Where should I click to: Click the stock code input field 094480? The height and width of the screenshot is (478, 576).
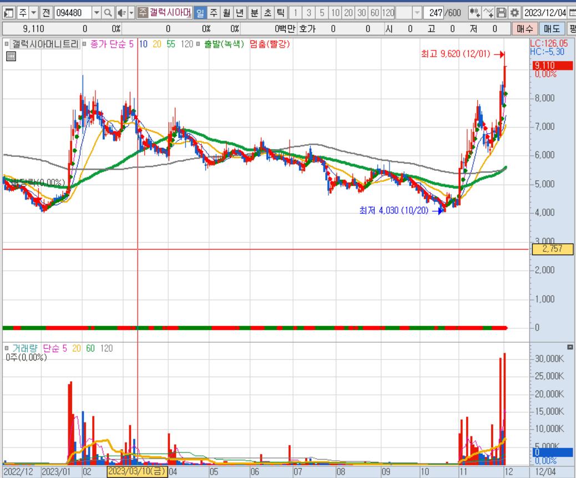point(73,13)
